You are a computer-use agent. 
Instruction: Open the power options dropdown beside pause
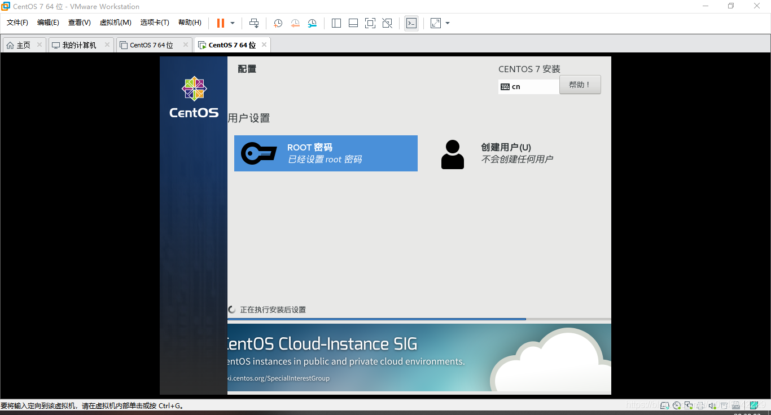(x=233, y=23)
